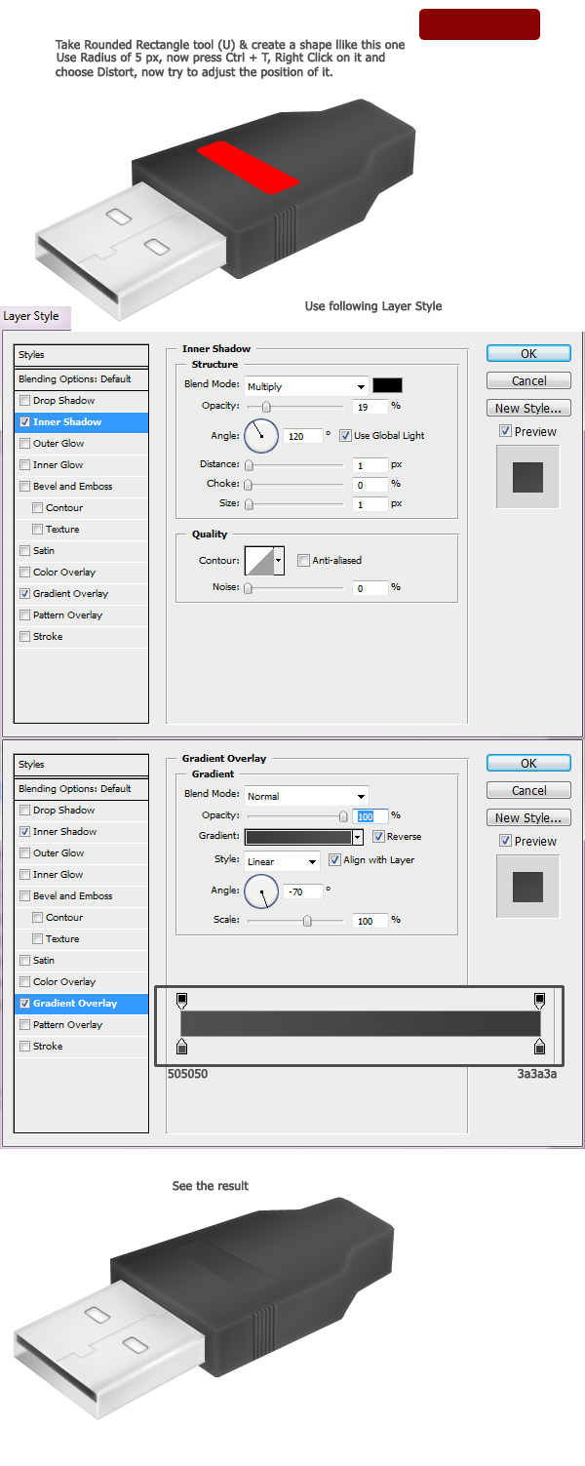Expand the Contour picker dropdown arrow
The width and height of the screenshot is (585, 1466).
coord(279,561)
